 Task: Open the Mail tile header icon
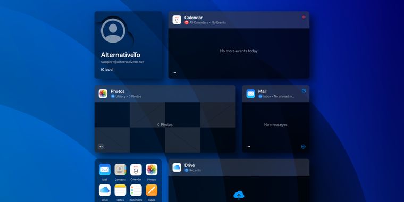pos(250,94)
